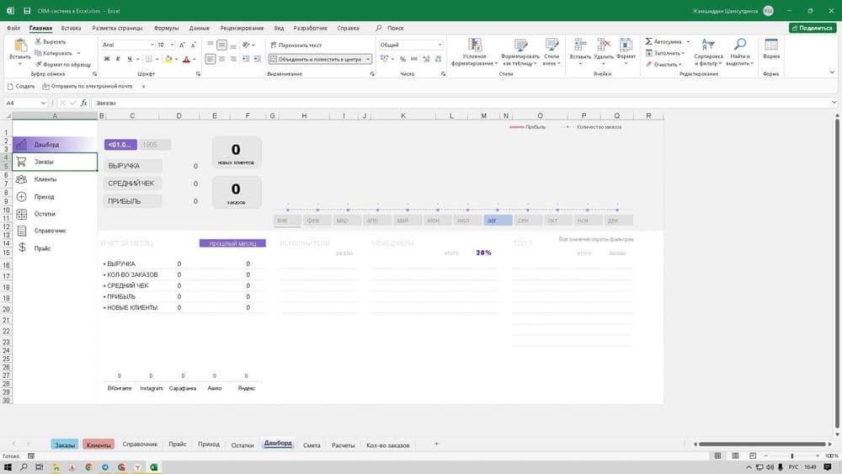
Task: Click the Вставить paste icon in the clipboard group
Action: click(20, 45)
